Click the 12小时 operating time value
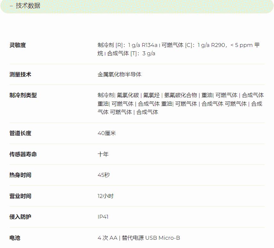This screenshot has height=248, width=274. tap(106, 196)
